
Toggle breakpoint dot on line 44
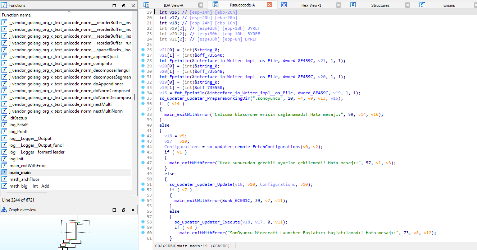click(143, 146)
